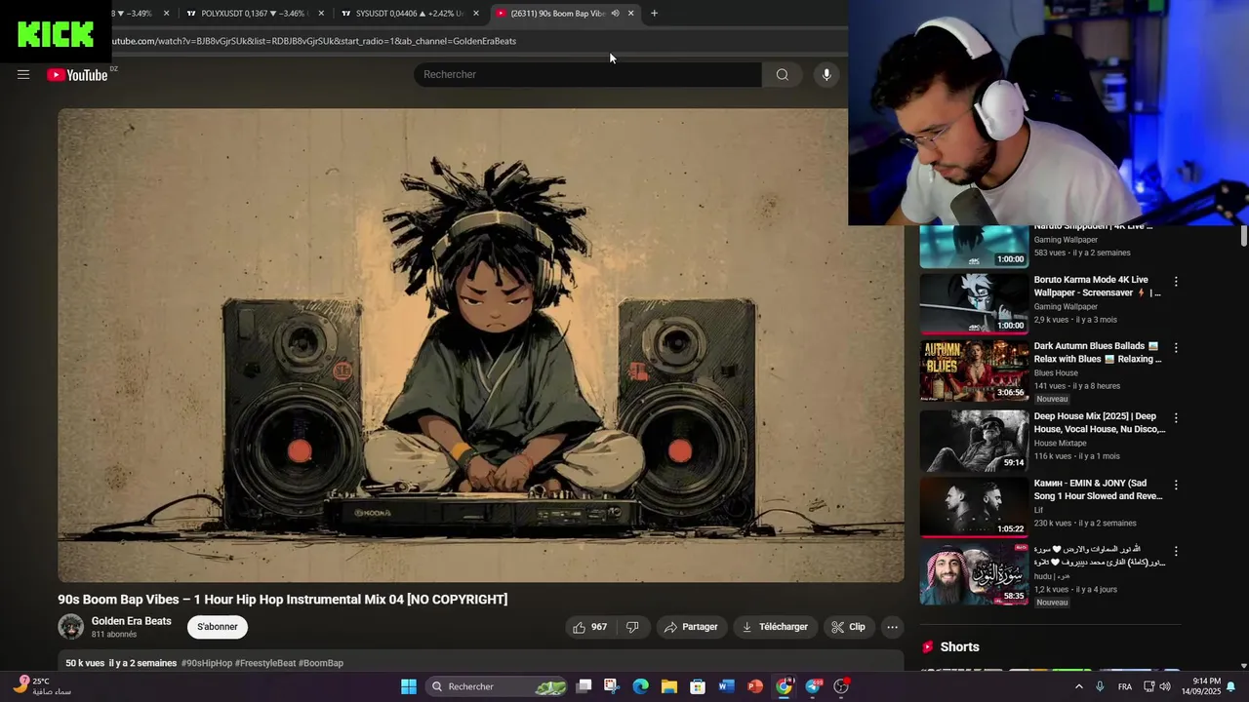Open Telegram from taskbar
This screenshot has height=702, width=1249.
point(813,686)
